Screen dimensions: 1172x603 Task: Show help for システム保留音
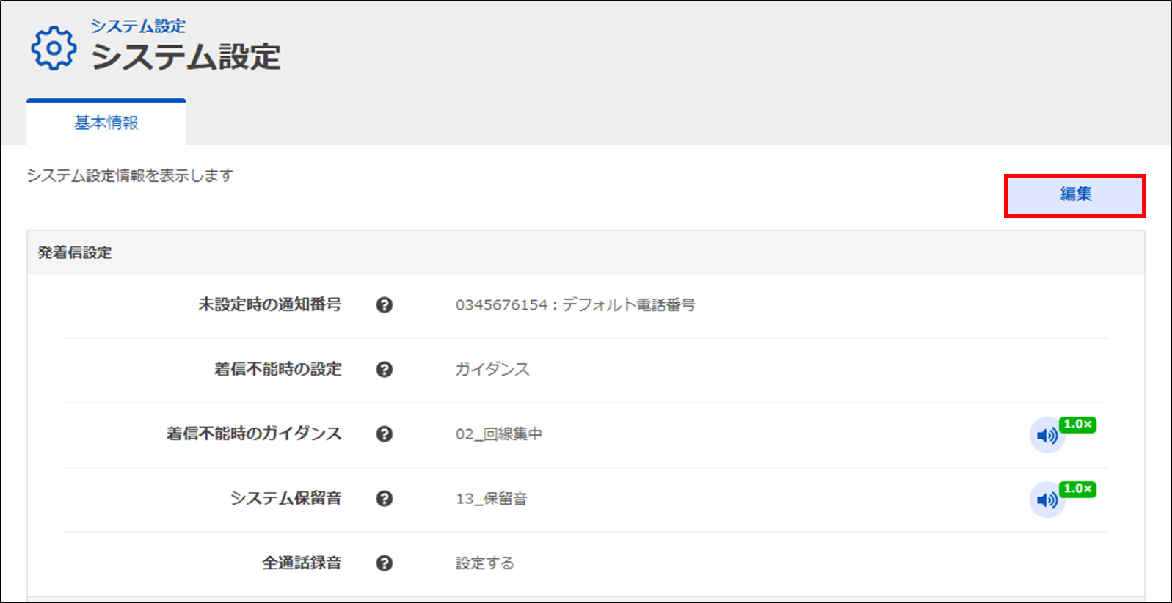pyautogui.click(x=385, y=499)
